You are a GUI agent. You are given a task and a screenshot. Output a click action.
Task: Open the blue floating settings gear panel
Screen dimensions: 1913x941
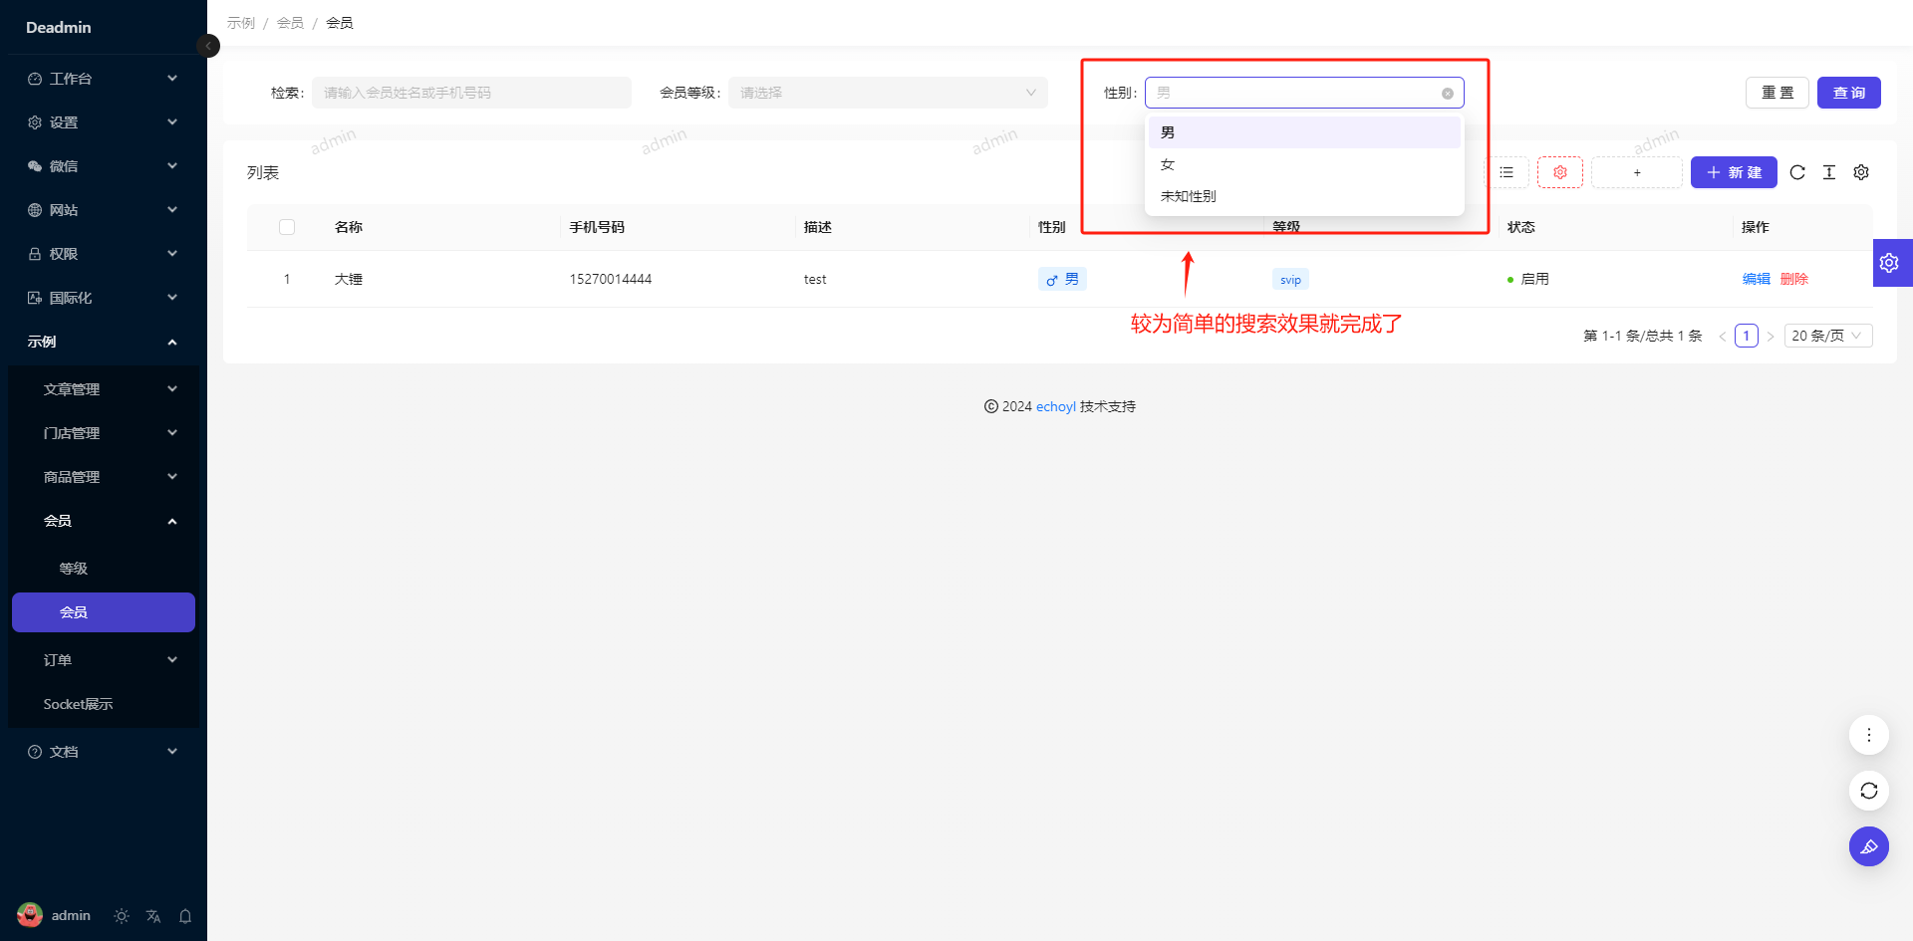coord(1889,263)
